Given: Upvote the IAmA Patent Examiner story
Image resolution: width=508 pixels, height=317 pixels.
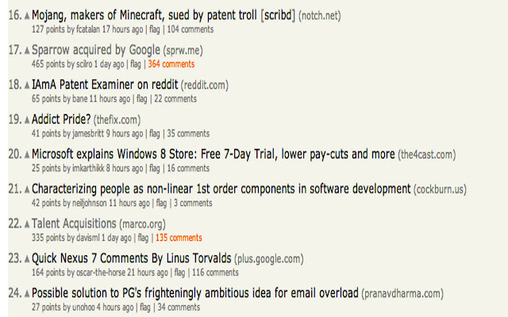Looking at the screenshot, I should 27,85.
